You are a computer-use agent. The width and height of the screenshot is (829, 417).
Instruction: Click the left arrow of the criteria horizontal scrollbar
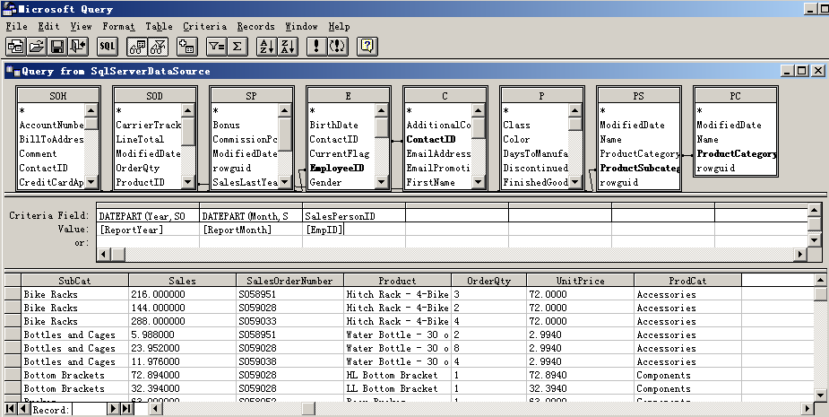pos(105,255)
